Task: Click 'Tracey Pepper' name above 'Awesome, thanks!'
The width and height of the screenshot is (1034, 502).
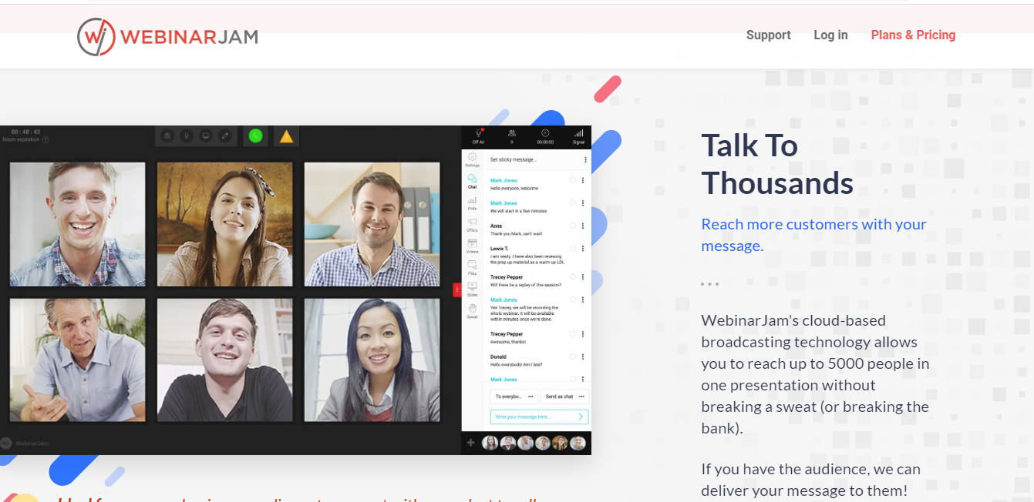Action: click(507, 334)
